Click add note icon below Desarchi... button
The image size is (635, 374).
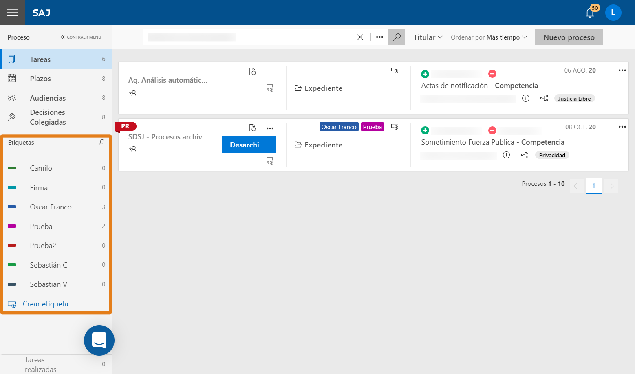click(x=270, y=161)
